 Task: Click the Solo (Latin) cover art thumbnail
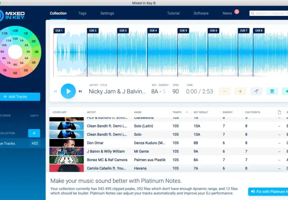[66, 126]
